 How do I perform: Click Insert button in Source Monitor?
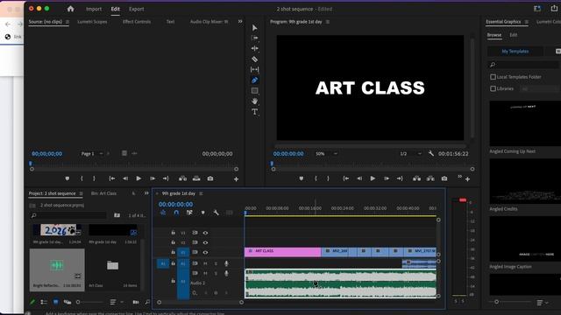[x=183, y=178]
